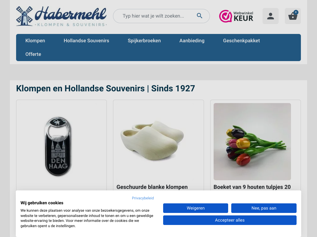Open the shopping basket icon
Screen dimensions: 317x237
coord(293,16)
